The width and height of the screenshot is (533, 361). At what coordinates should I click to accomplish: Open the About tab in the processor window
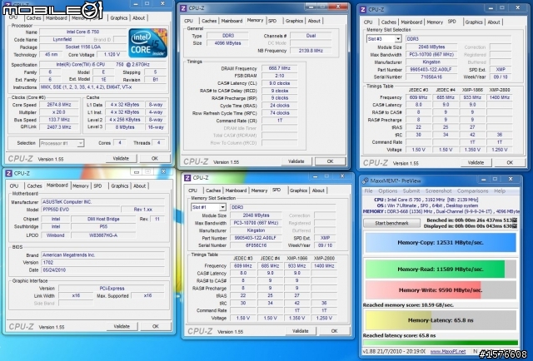(x=139, y=18)
